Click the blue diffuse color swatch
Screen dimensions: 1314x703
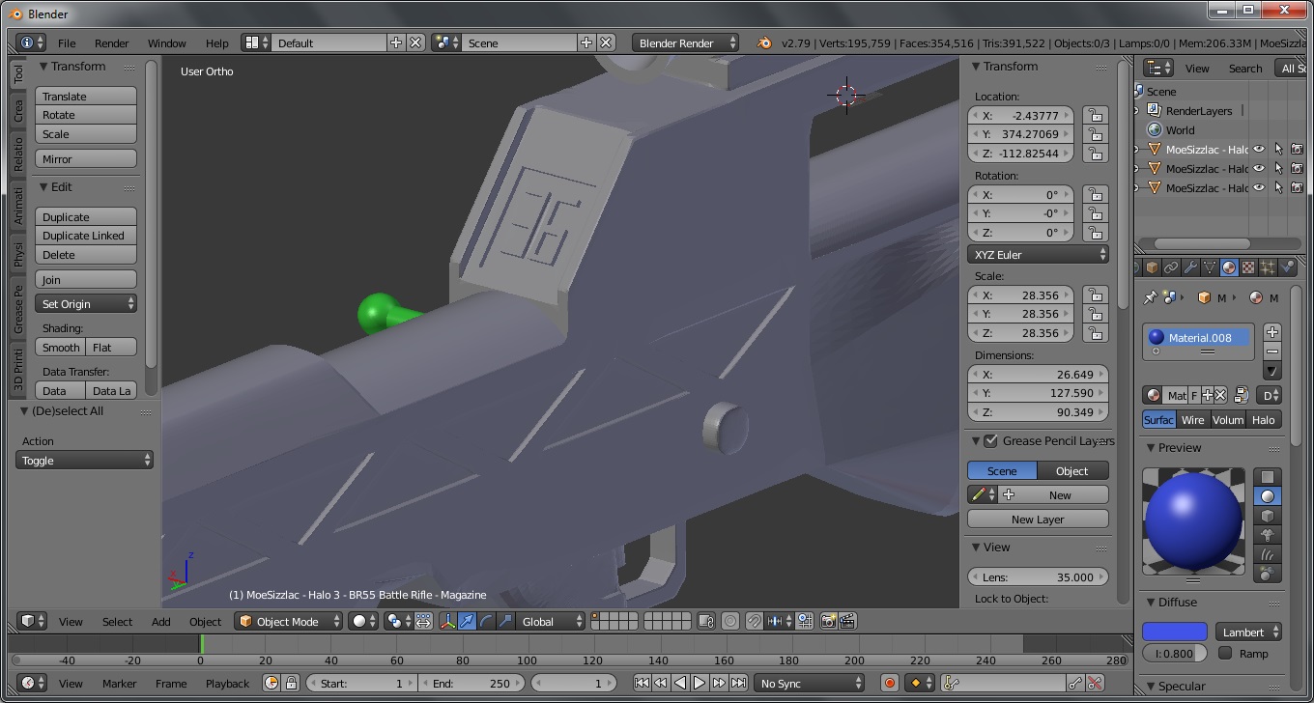coord(1175,632)
